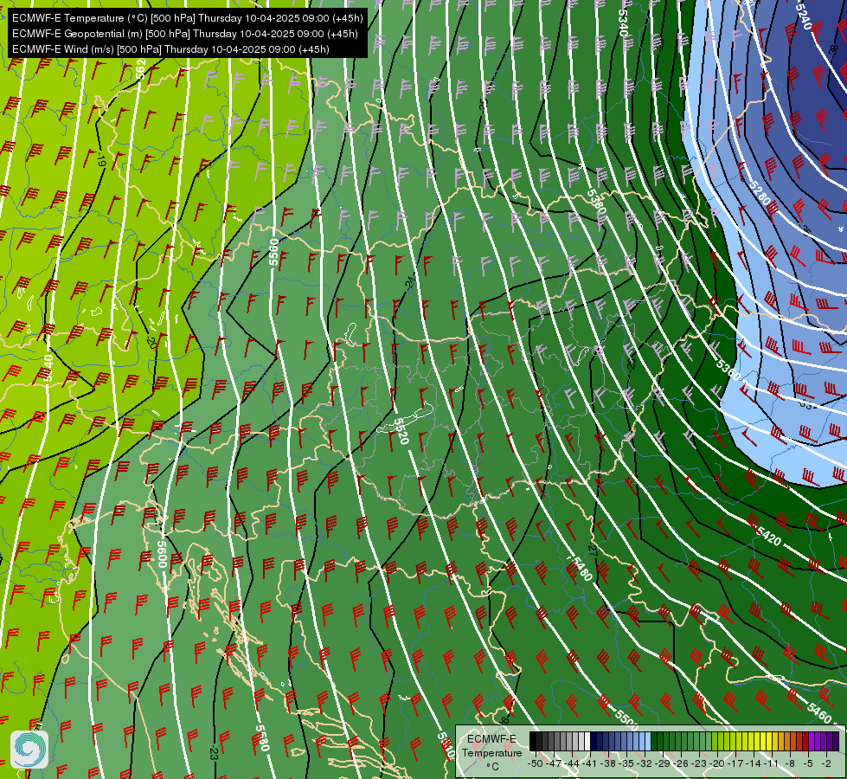Click the -27 isotherm label
This screenshot has height=779, width=847.
(593, 550)
